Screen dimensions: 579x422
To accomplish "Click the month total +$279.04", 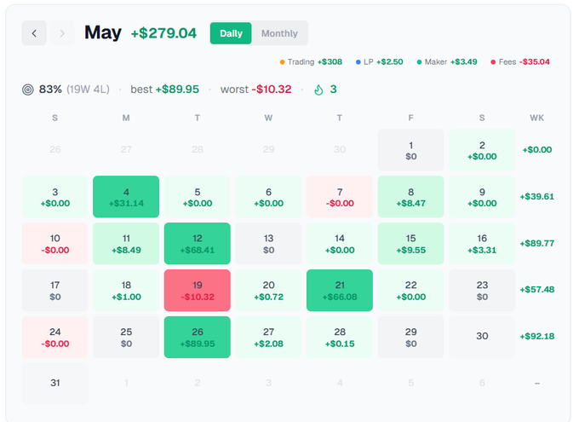I will pyautogui.click(x=163, y=33).
